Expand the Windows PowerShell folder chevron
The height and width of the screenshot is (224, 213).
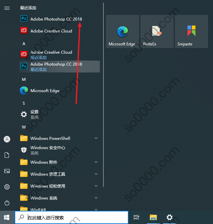point(96,138)
